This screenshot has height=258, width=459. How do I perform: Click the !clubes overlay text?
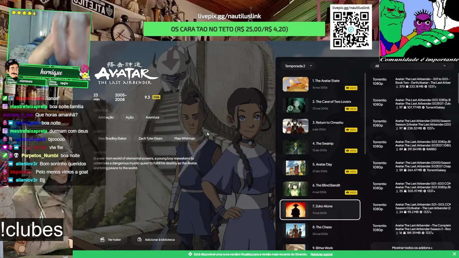tap(32, 230)
